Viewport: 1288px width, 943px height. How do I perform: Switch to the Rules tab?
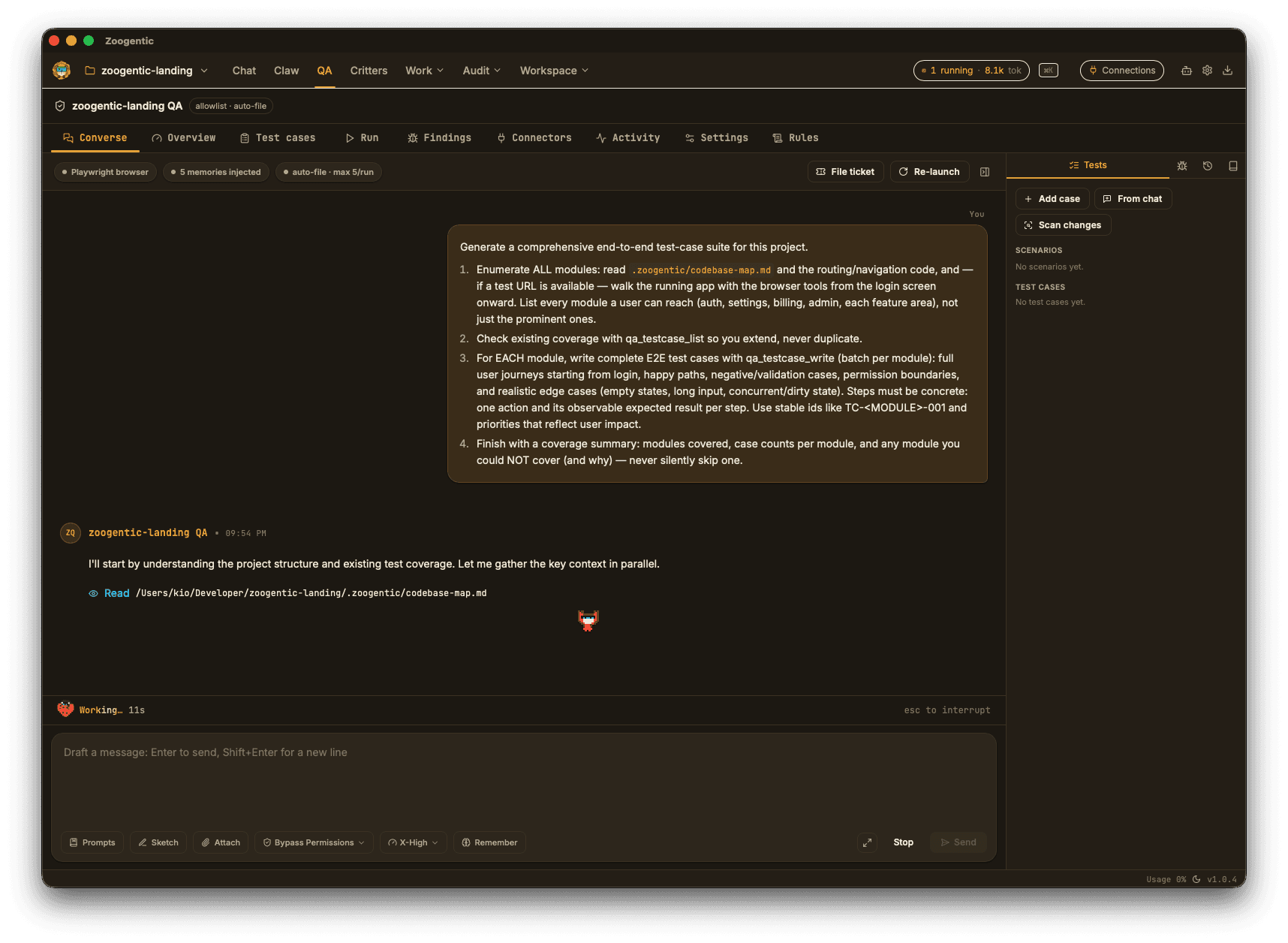point(796,138)
